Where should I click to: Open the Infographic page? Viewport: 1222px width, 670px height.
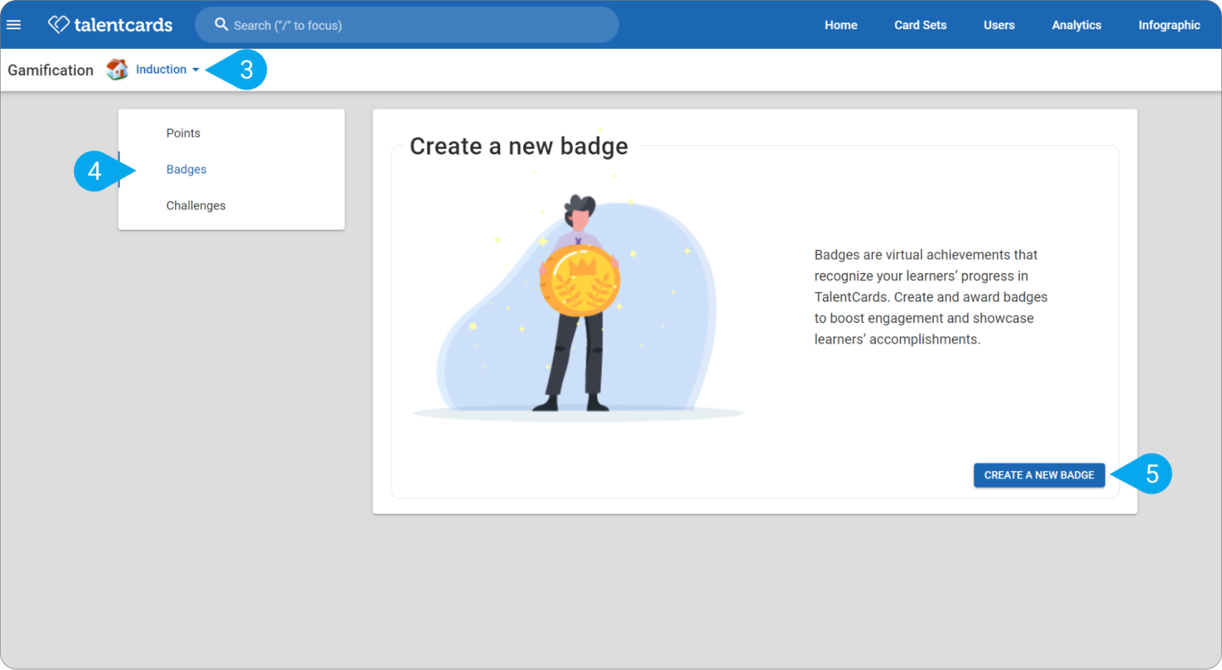pos(1169,25)
